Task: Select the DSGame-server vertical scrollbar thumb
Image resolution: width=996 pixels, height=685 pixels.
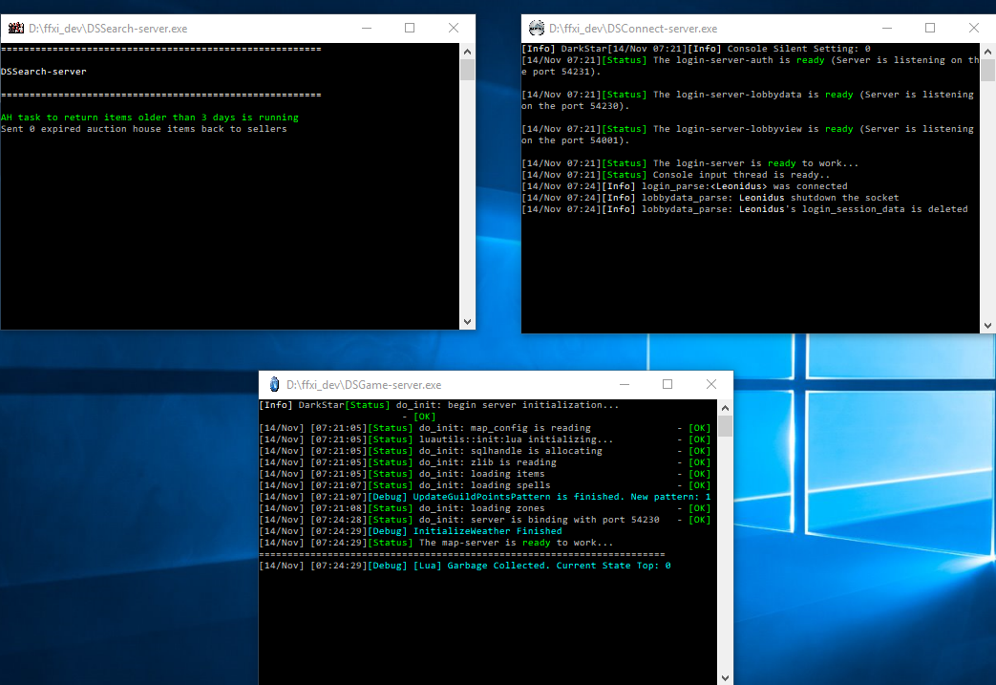Action: coord(726,426)
